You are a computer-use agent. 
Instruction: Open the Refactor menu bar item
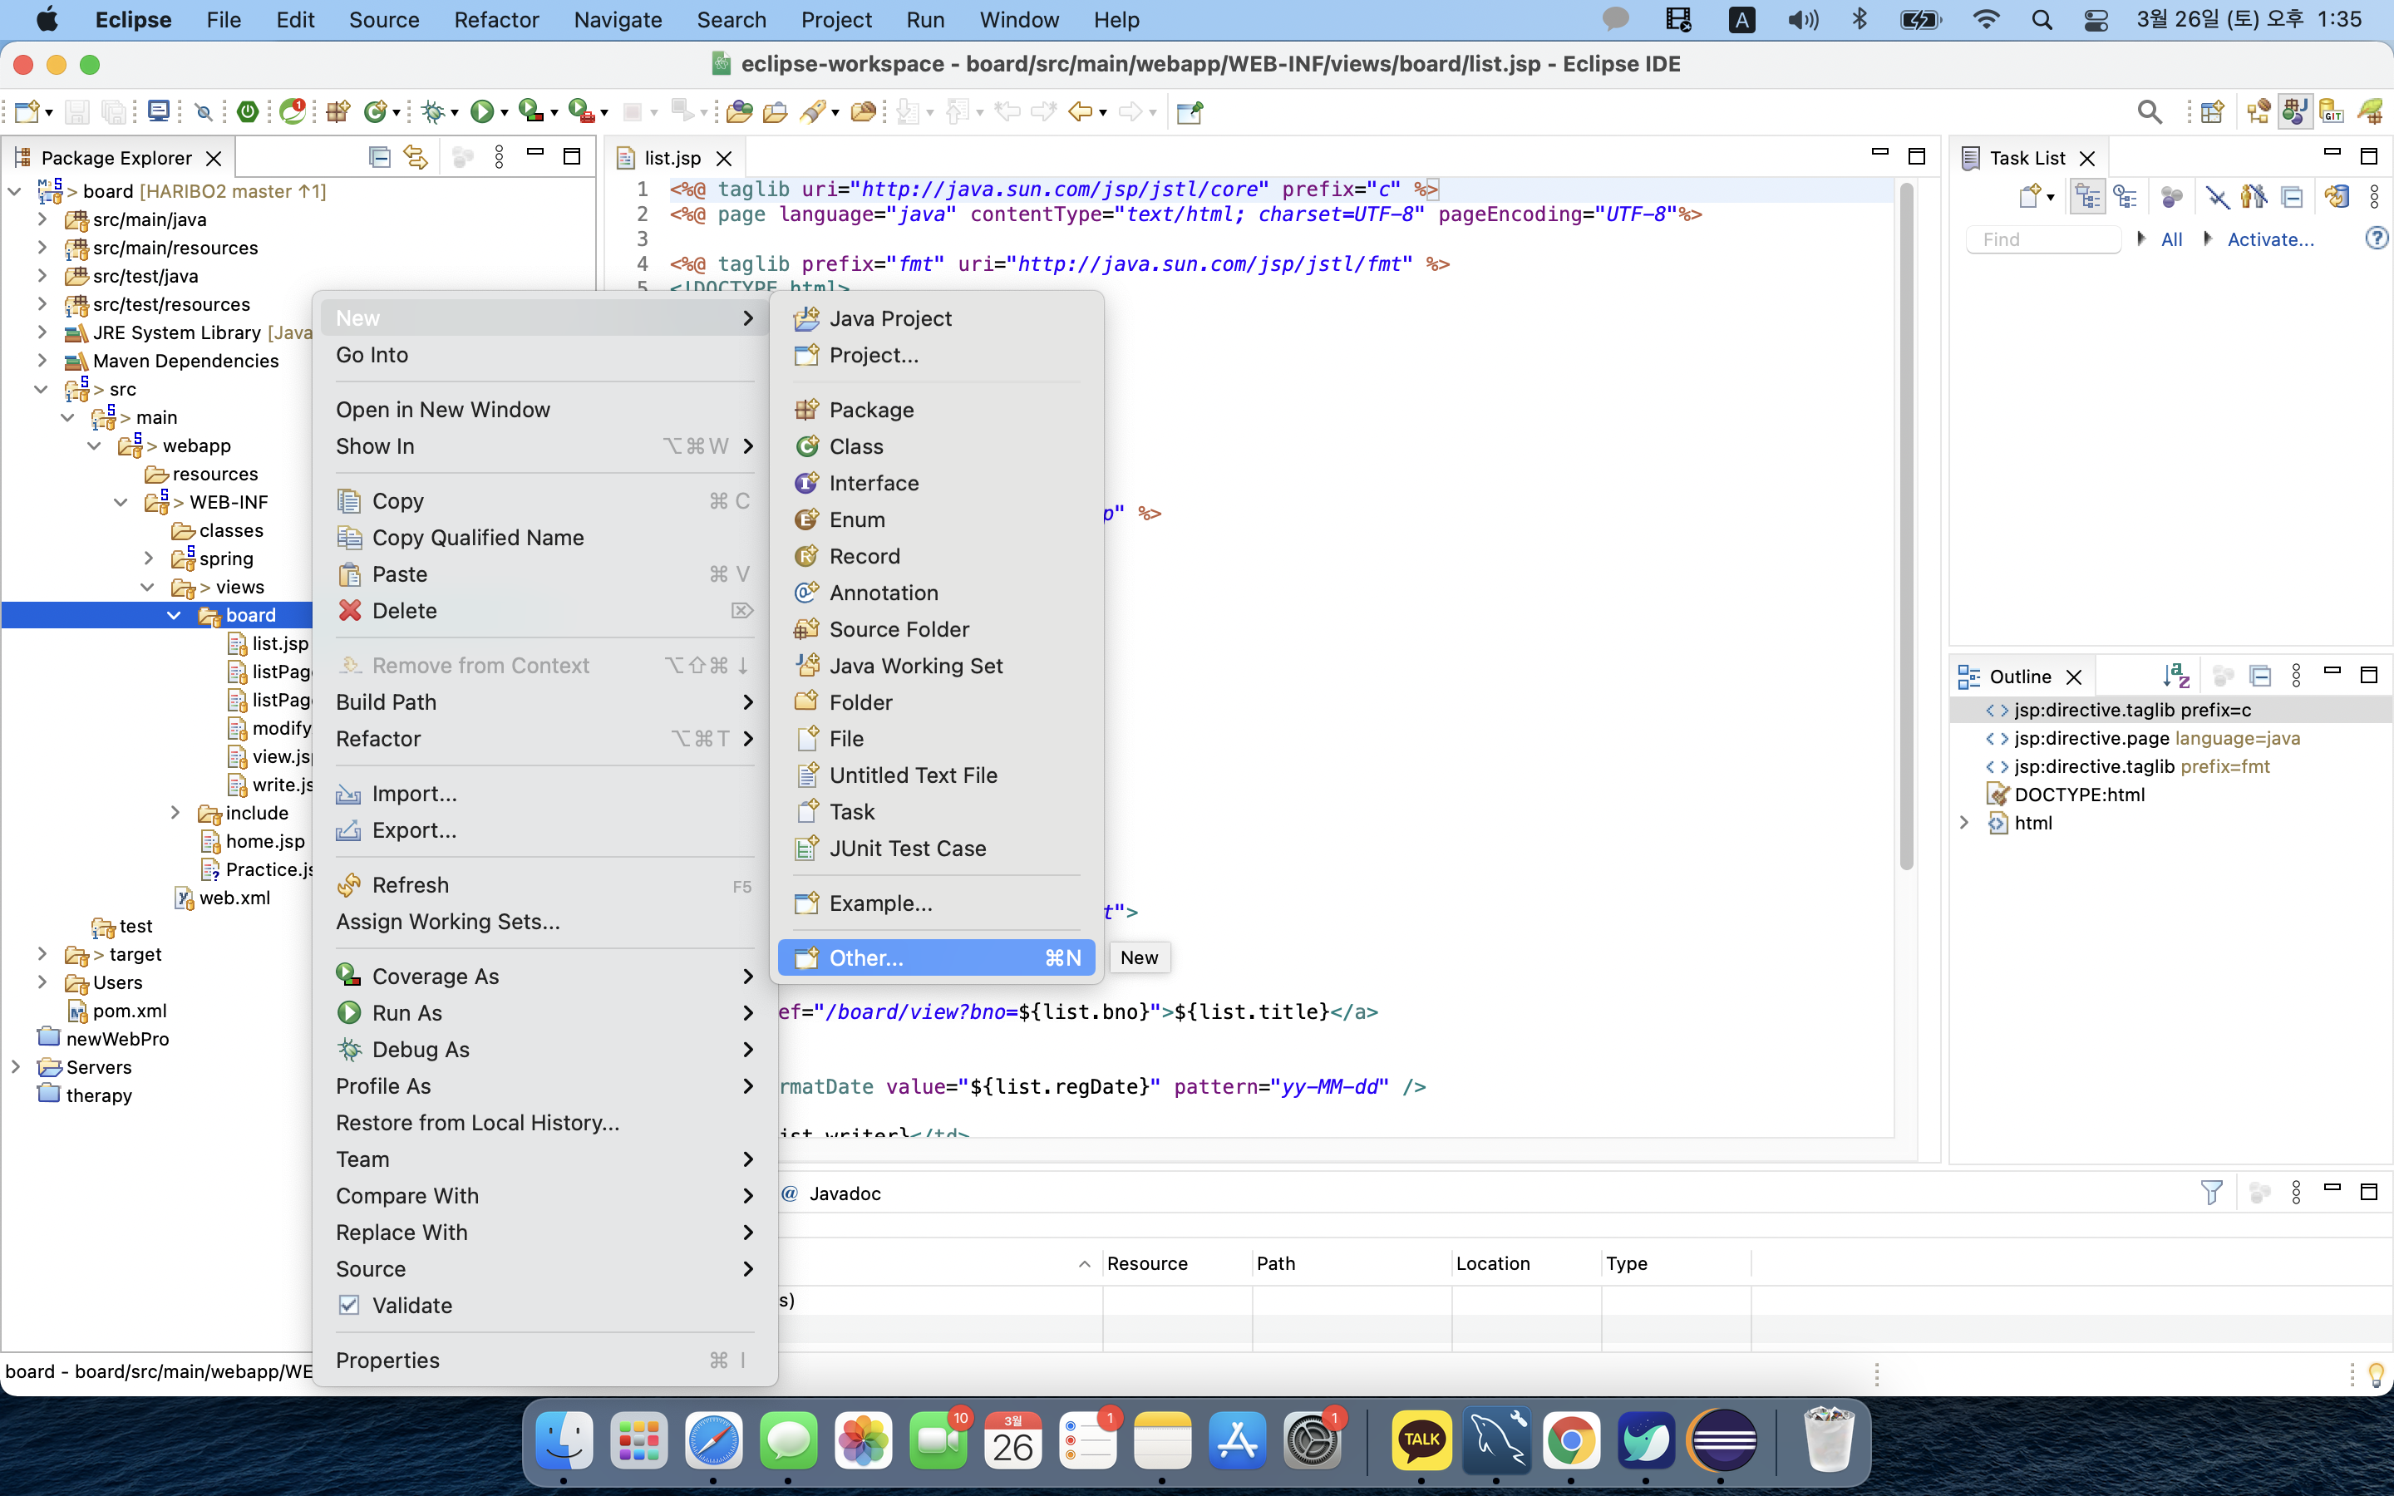click(x=495, y=20)
